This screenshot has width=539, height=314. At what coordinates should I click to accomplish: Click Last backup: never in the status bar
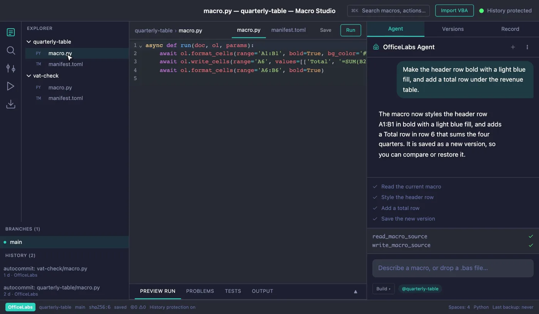click(513, 307)
